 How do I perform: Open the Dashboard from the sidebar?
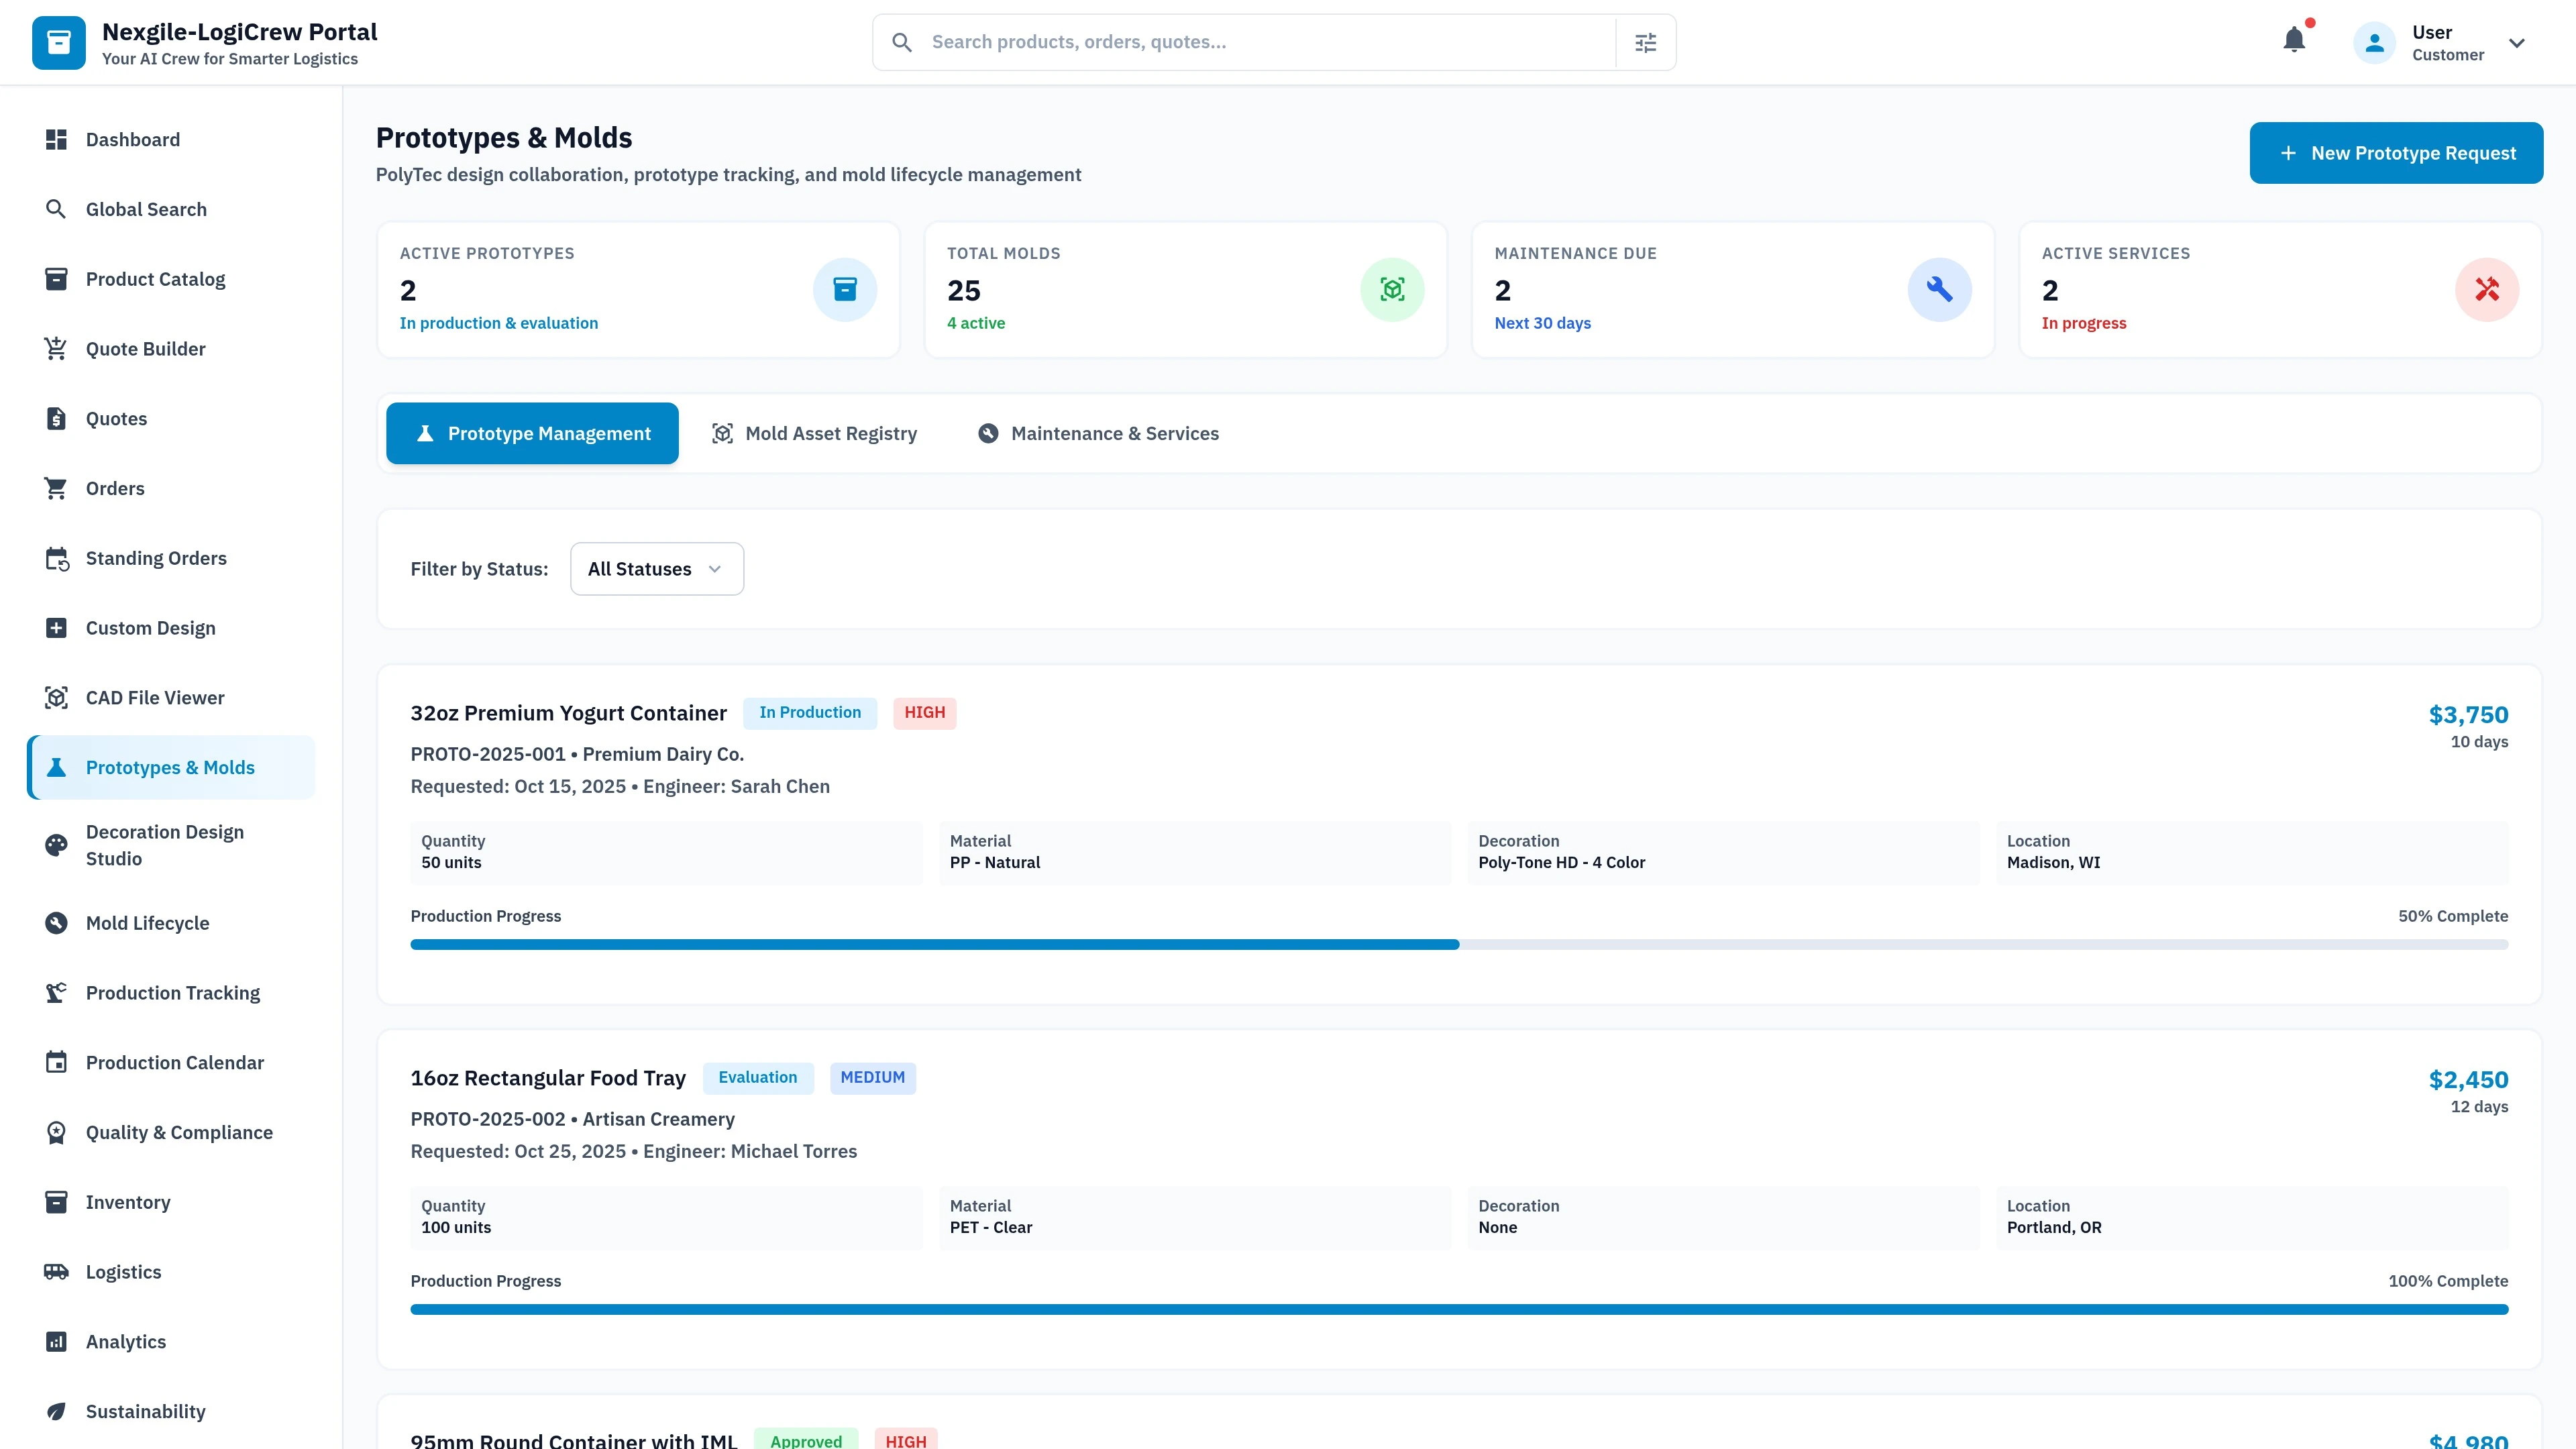click(133, 139)
